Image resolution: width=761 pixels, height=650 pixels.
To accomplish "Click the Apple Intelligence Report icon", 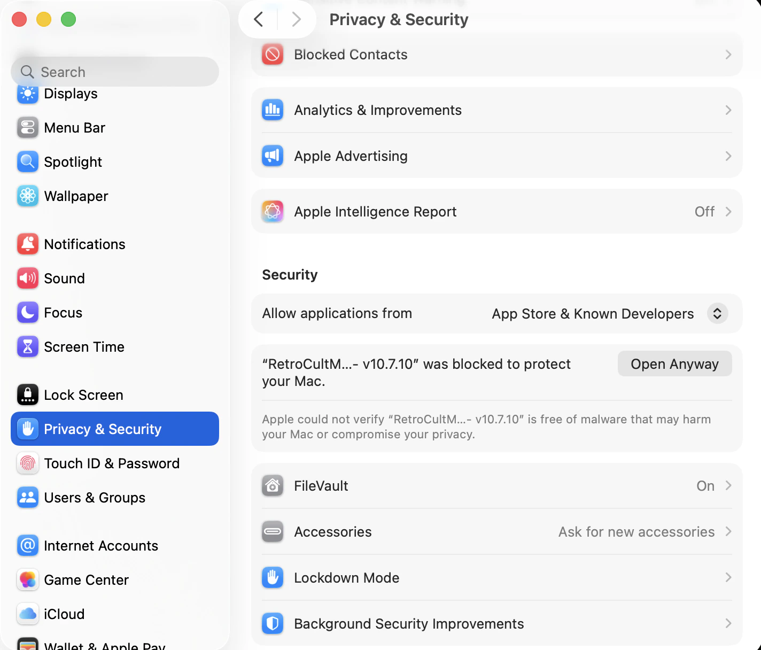I will (273, 212).
